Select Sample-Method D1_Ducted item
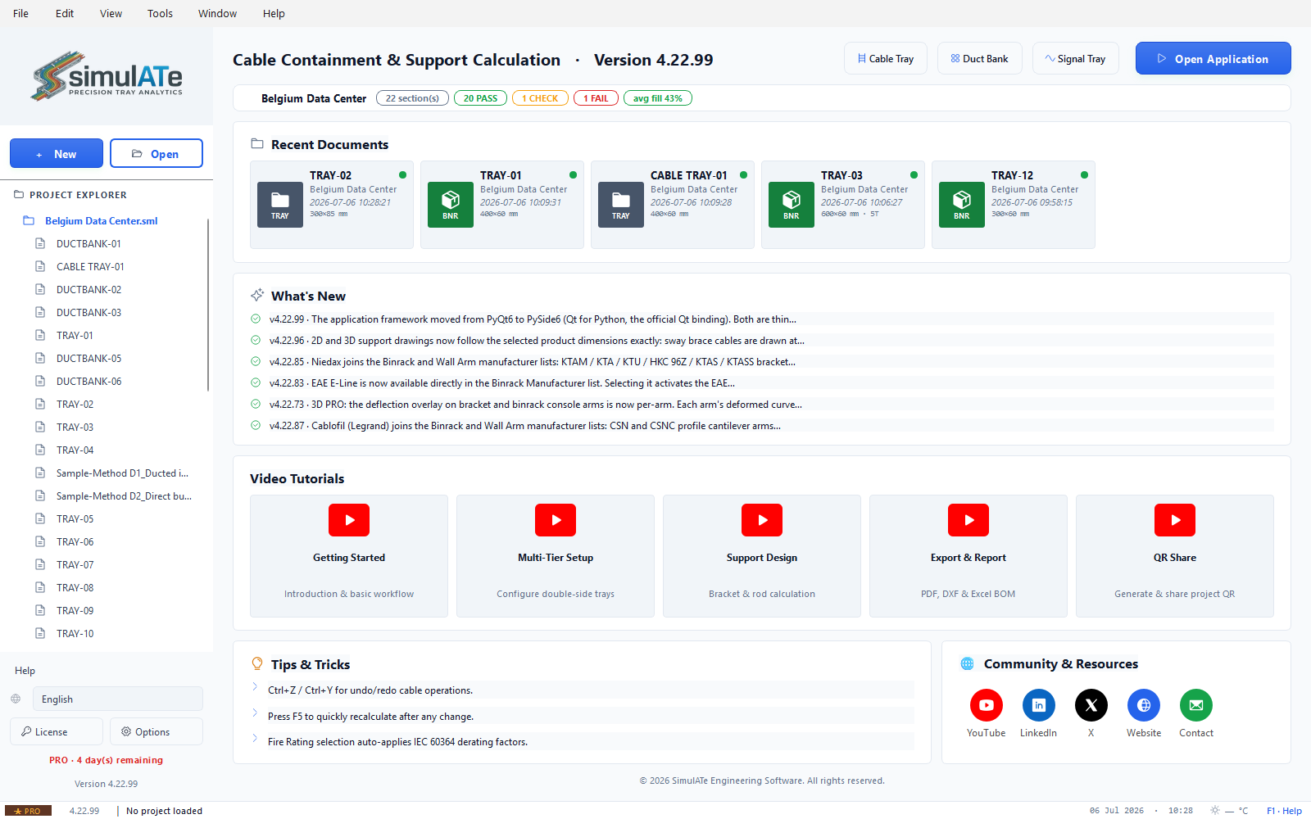1311x819 pixels. [122, 473]
